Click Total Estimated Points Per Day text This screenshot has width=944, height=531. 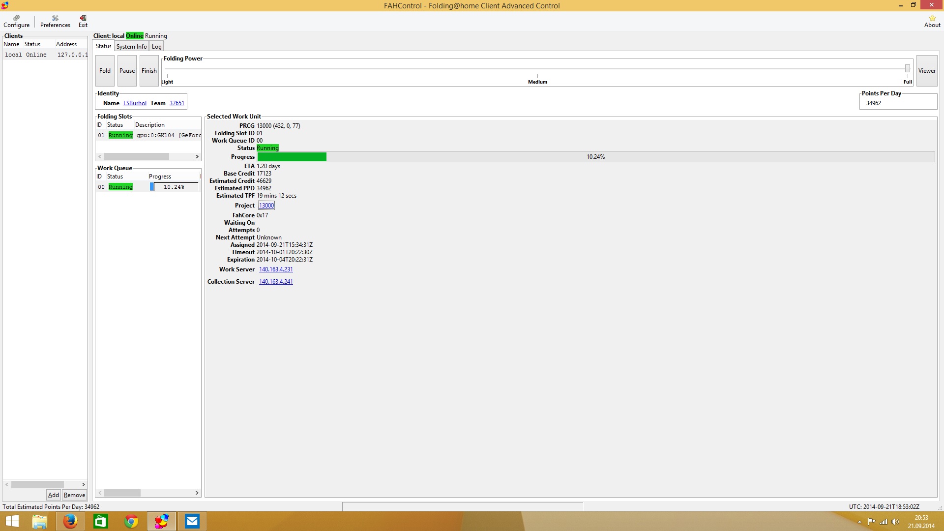[51, 507]
